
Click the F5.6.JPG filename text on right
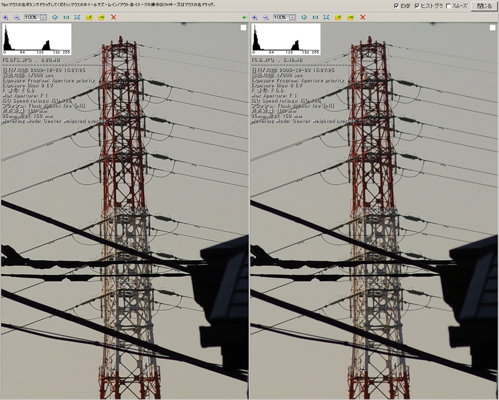(x=263, y=60)
